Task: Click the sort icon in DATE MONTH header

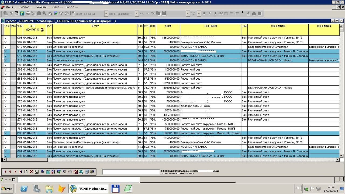Action: 42,30
